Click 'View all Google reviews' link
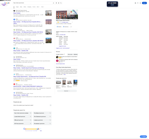 (x=61, y=64)
